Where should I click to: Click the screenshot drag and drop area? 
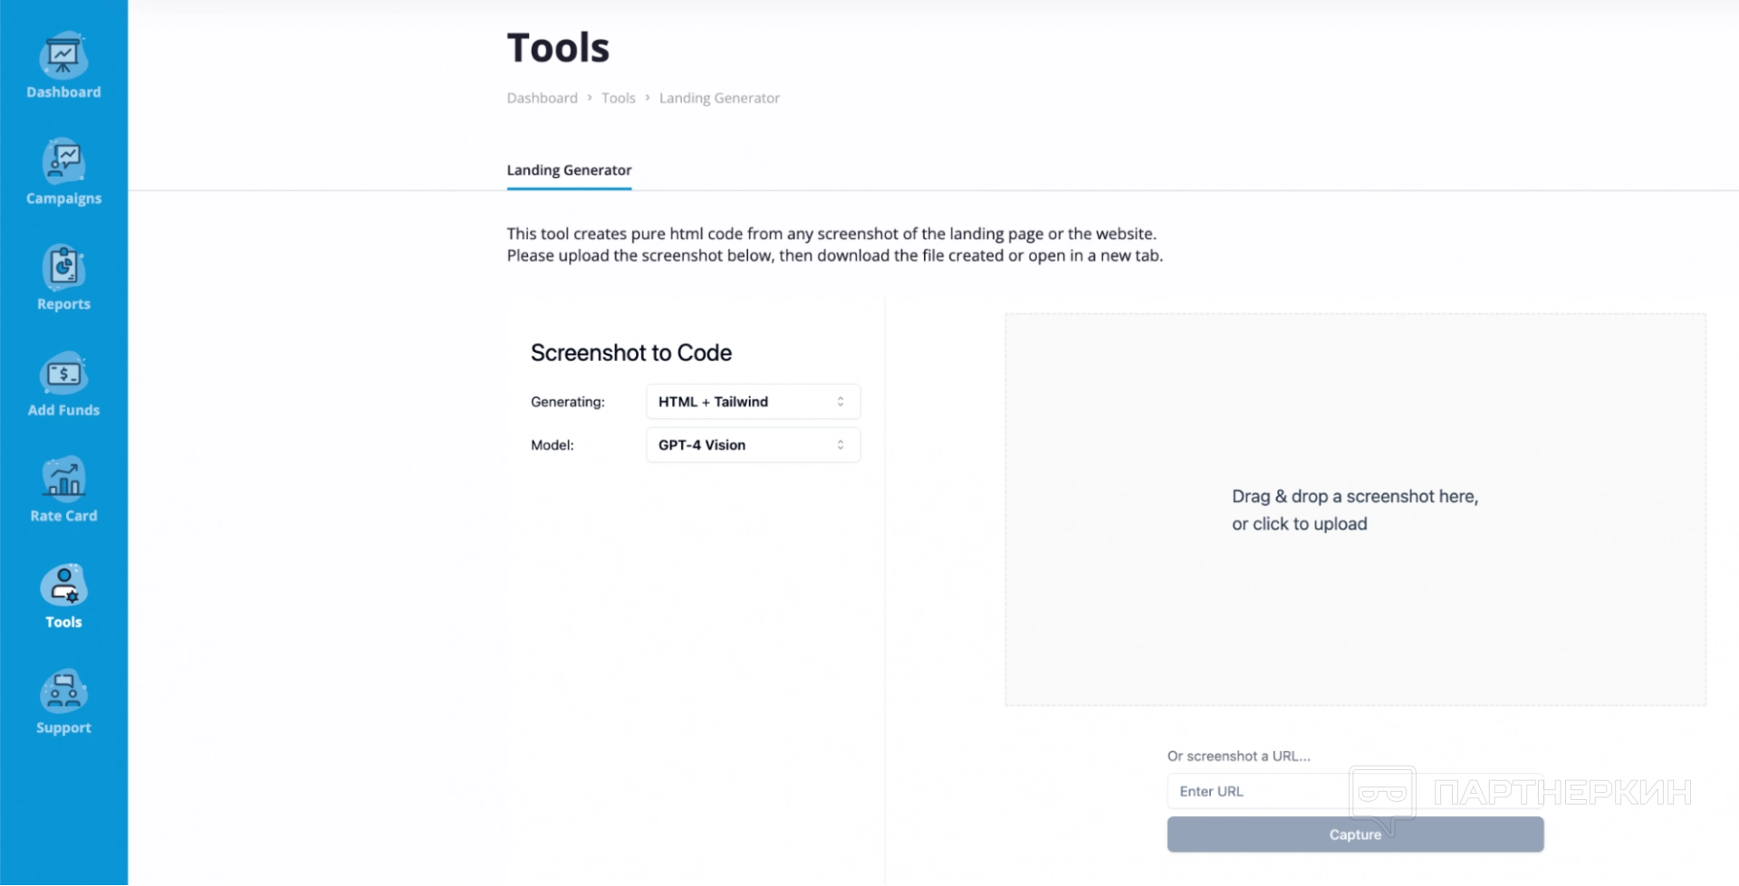[1354, 510]
